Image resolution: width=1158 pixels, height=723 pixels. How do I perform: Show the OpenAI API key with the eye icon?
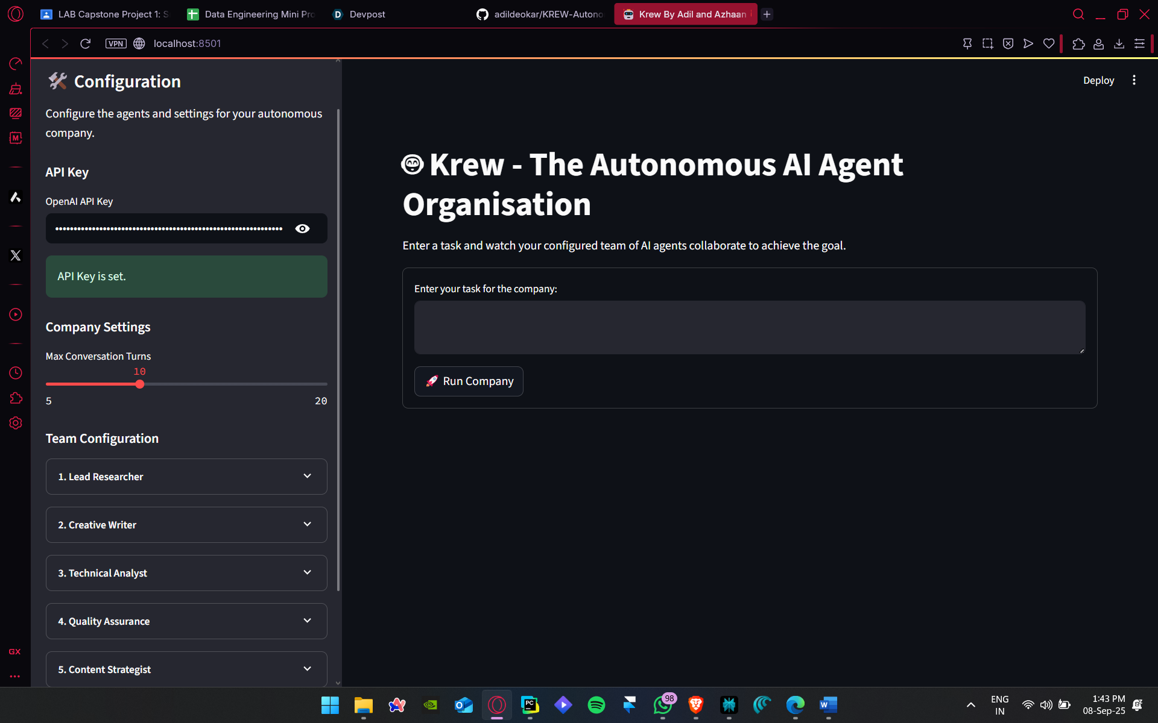(x=302, y=228)
